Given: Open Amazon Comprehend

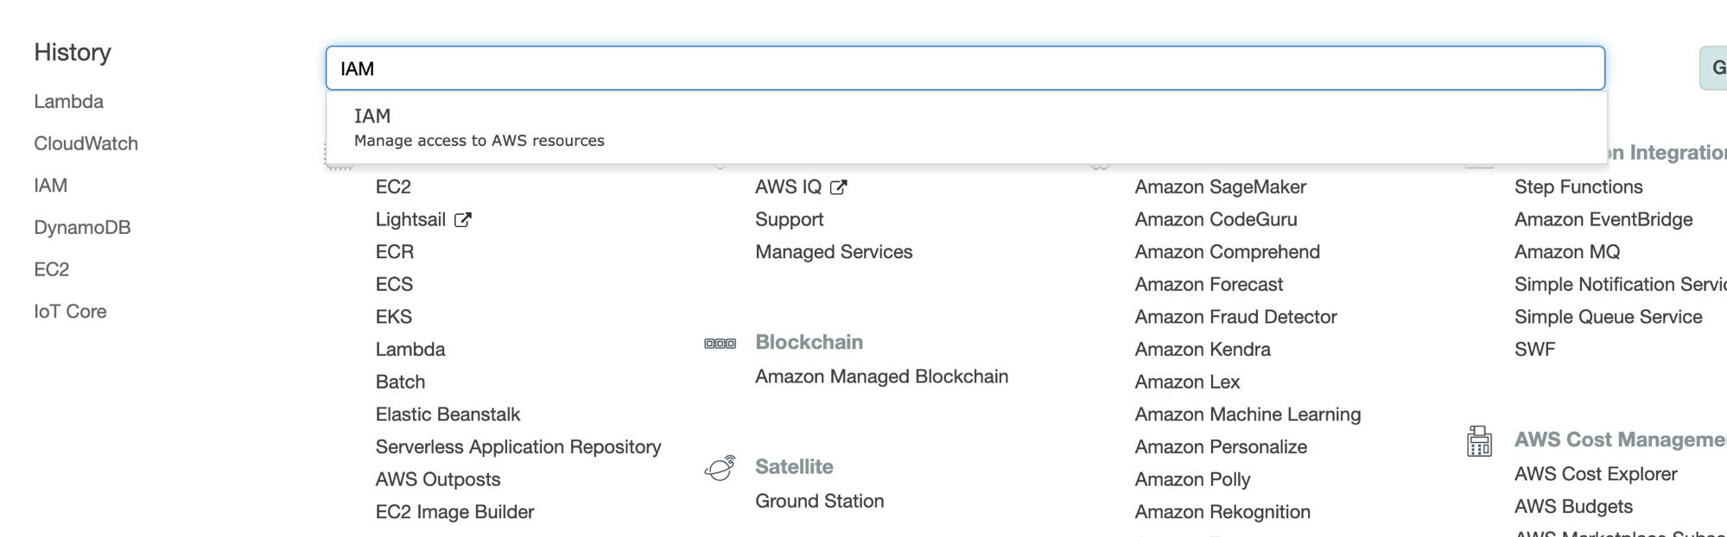Looking at the screenshot, I should coord(1228,252).
